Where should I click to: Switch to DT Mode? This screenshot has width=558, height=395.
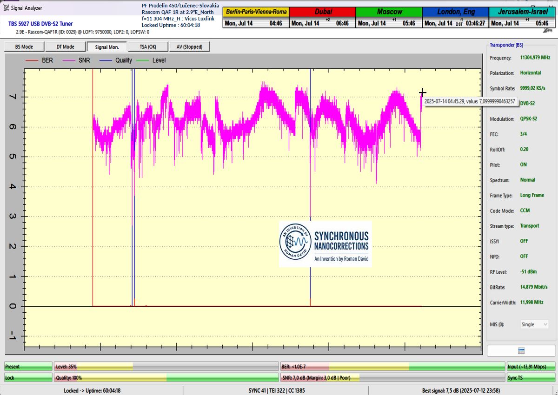[66, 46]
